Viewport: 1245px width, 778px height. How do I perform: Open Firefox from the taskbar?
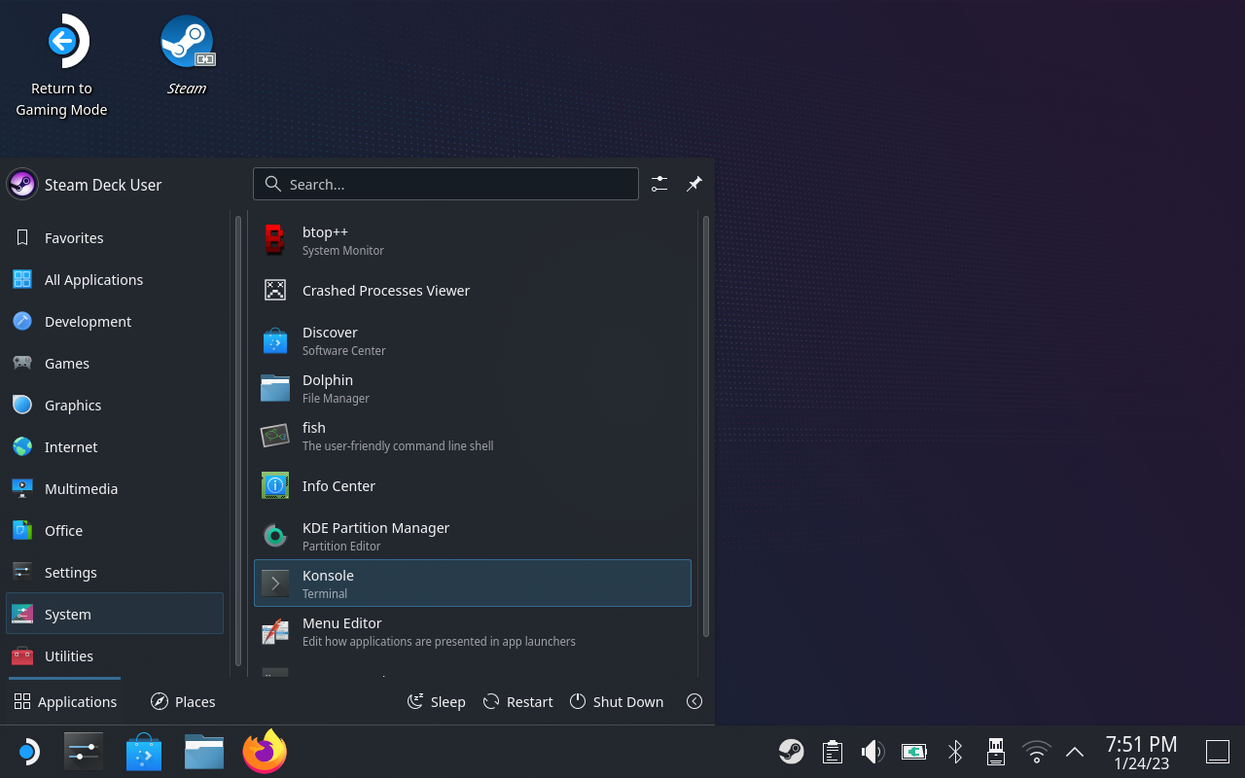tap(265, 752)
